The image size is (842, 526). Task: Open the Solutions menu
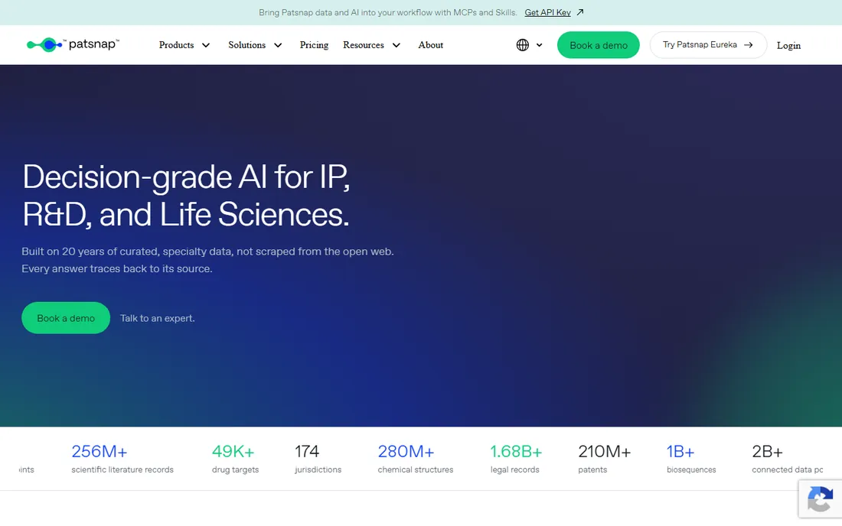click(x=247, y=45)
